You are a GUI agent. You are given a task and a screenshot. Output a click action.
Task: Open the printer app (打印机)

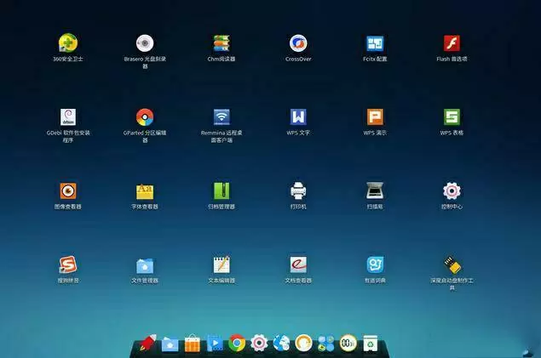coord(298,191)
